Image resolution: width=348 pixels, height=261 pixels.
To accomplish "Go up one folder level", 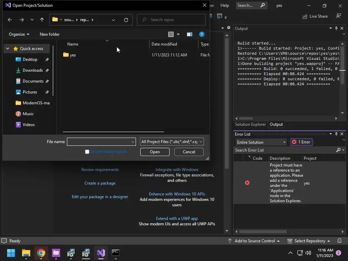I will point(42,20).
